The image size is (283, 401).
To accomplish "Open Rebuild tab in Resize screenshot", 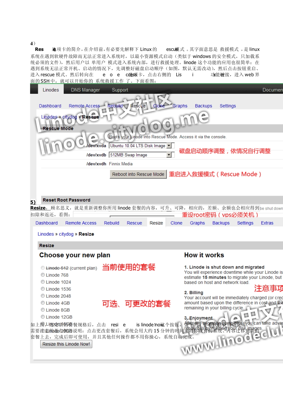I will tap(111, 223).
